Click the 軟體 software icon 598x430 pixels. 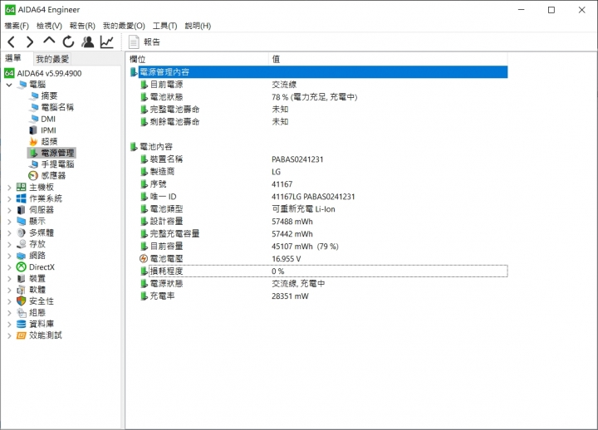22,290
